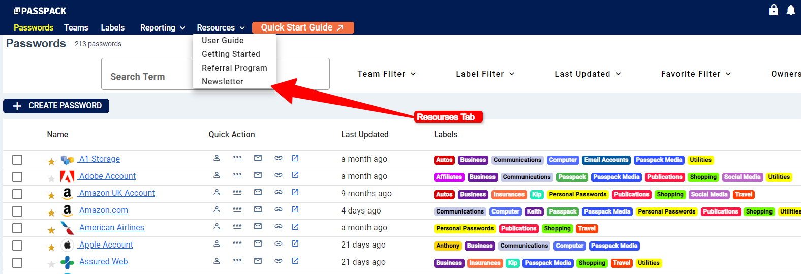Toggle the favorite star for A1 Storage

pos(51,162)
